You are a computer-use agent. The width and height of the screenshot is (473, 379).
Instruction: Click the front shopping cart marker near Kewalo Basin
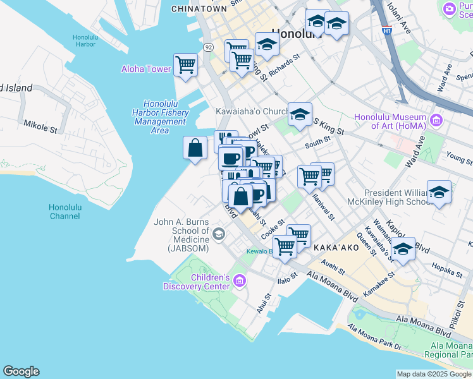click(285, 247)
